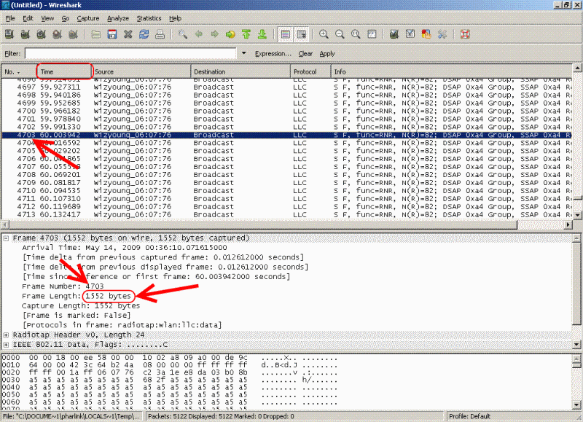Zoom out toolbar icon
The height and width of the screenshot is (422, 583).
[340, 34]
